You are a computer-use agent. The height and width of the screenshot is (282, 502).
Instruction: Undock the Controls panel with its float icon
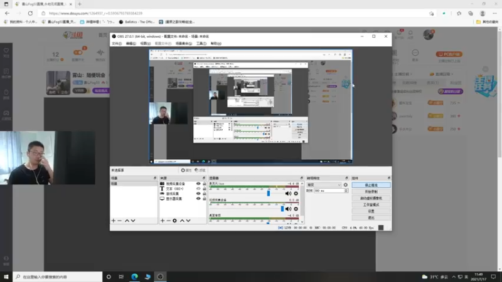coord(389,178)
